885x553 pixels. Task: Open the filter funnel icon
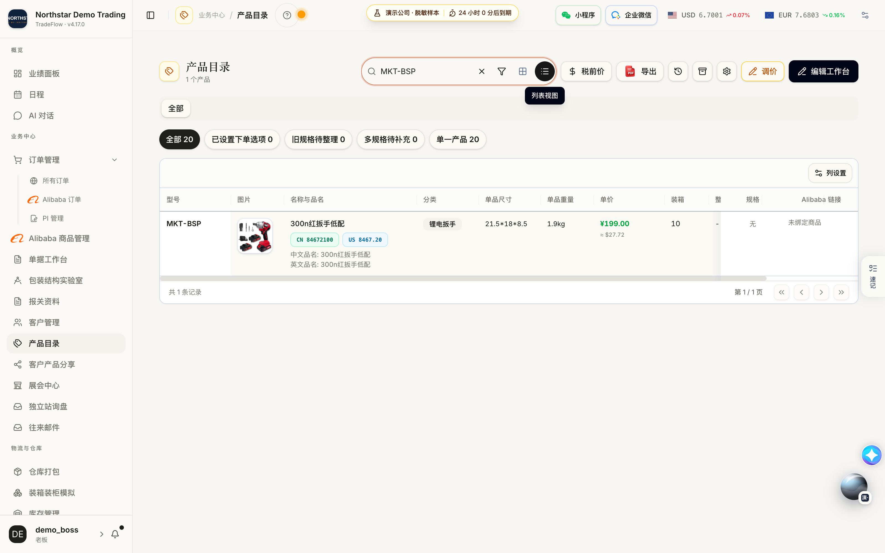pyautogui.click(x=502, y=71)
